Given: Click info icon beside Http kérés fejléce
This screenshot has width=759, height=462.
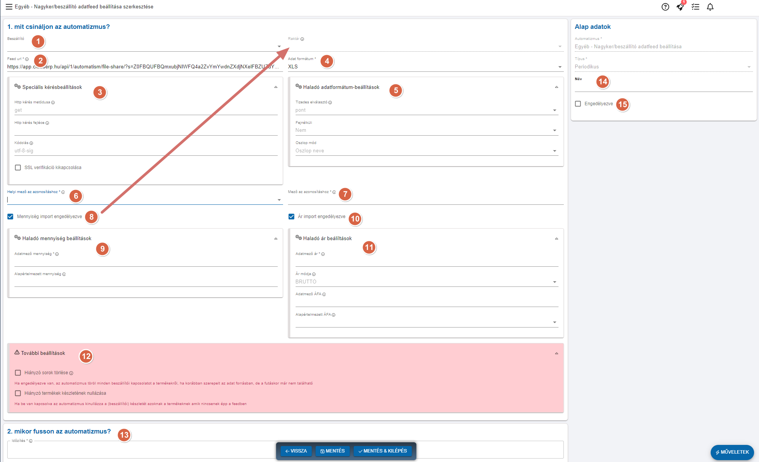Looking at the screenshot, I should click(x=47, y=123).
